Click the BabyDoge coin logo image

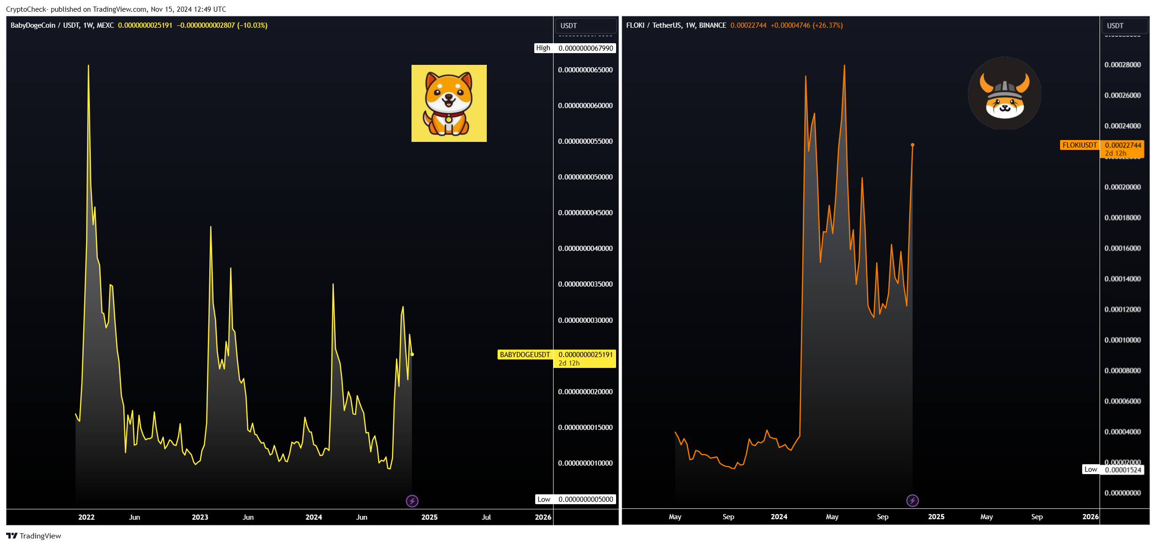pyautogui.click(x=449, y=103)
